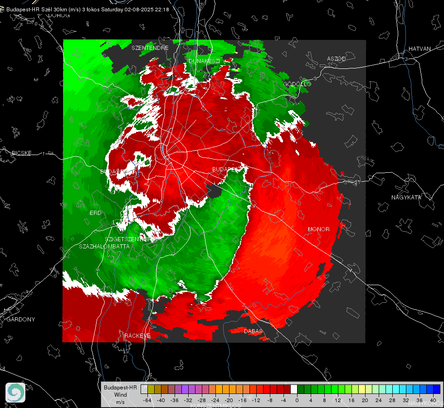444x408 pixels.
Task: Click the legend value '20'
Action: tap(365, 400)
